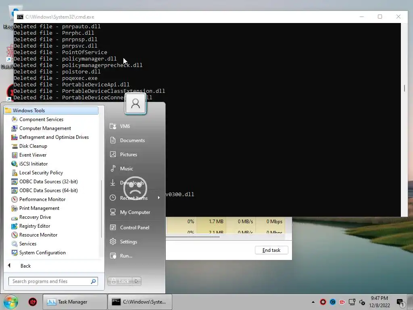
Task: Click the blue C tray icon
Action: tap(333, 302)
